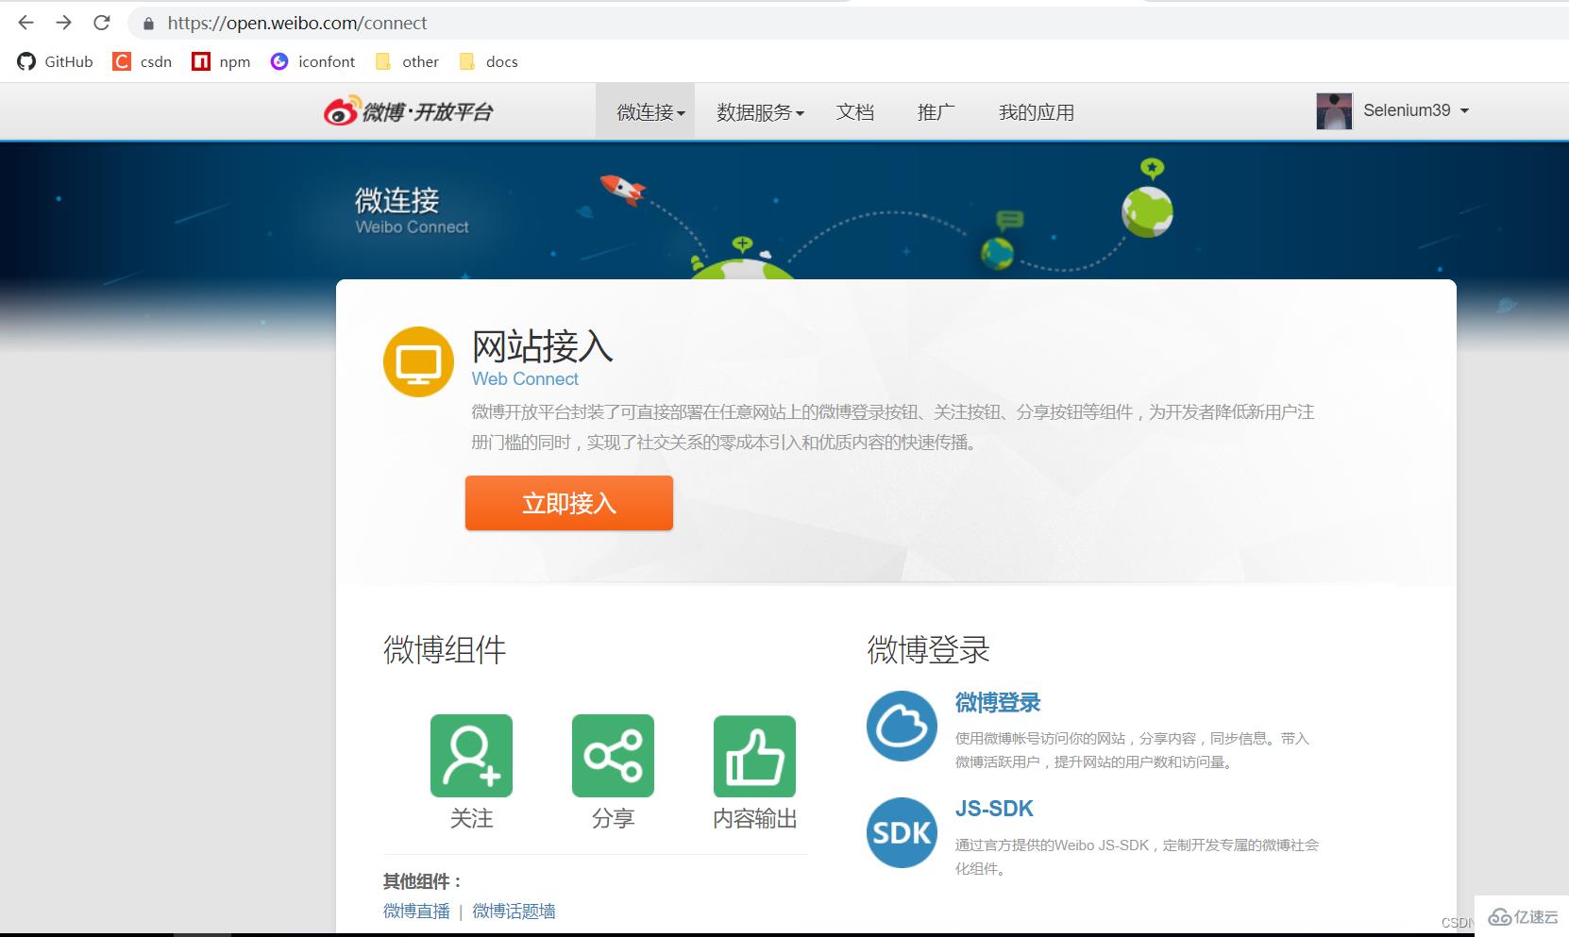Open the 内容输出 thumbs-up component icon

pos(754,756)
